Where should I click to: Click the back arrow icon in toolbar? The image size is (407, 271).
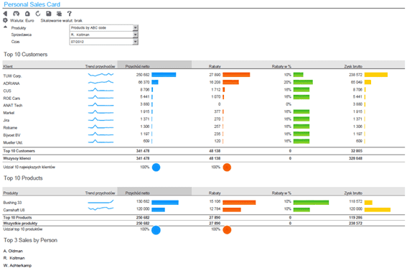tap(5, 14)
